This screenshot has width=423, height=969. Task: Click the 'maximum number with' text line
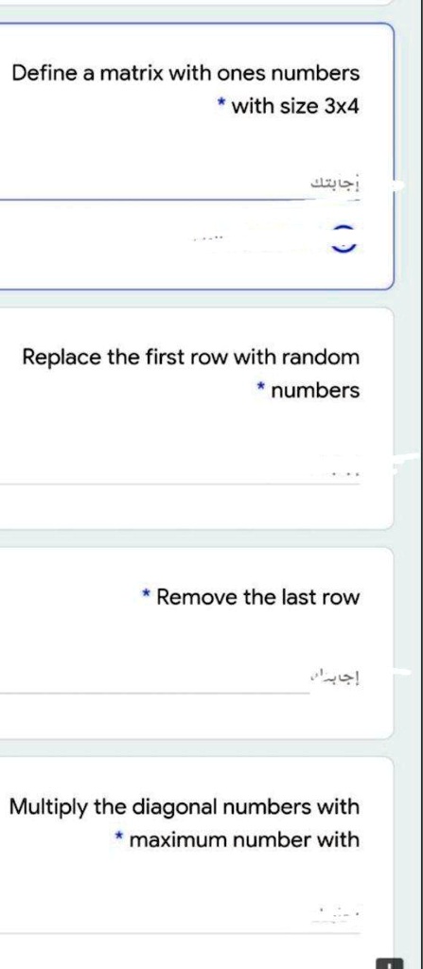click(x=245, y=839)
